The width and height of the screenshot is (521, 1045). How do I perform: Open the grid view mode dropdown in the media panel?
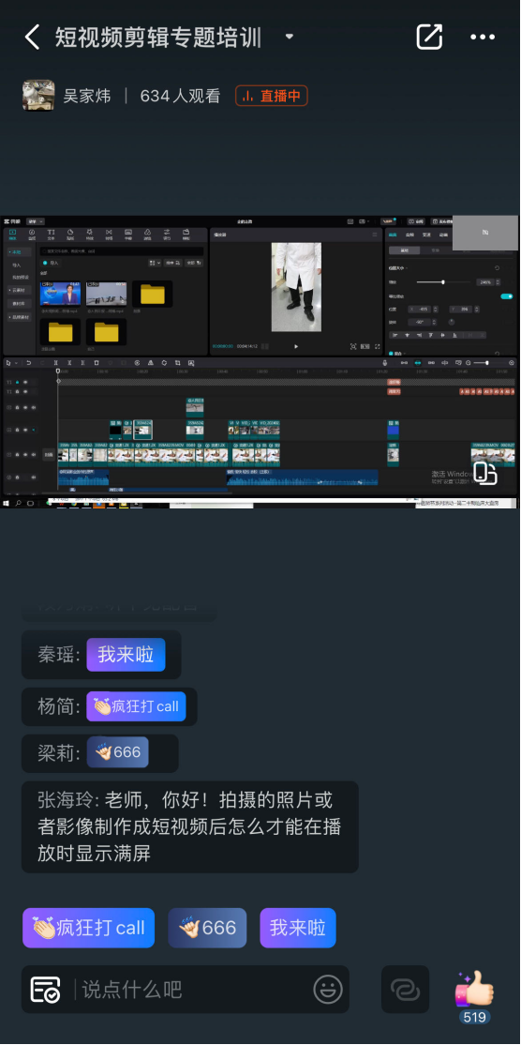point(155,264)
